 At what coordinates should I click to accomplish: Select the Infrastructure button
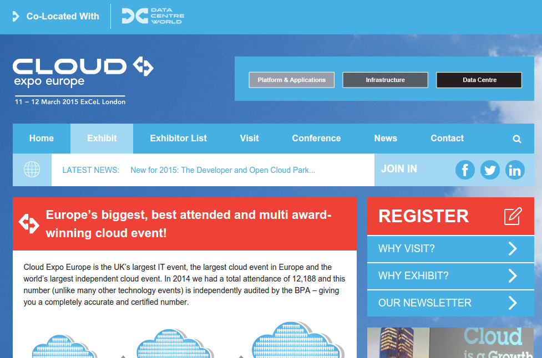pyautogui.click(x=385, y=80)
